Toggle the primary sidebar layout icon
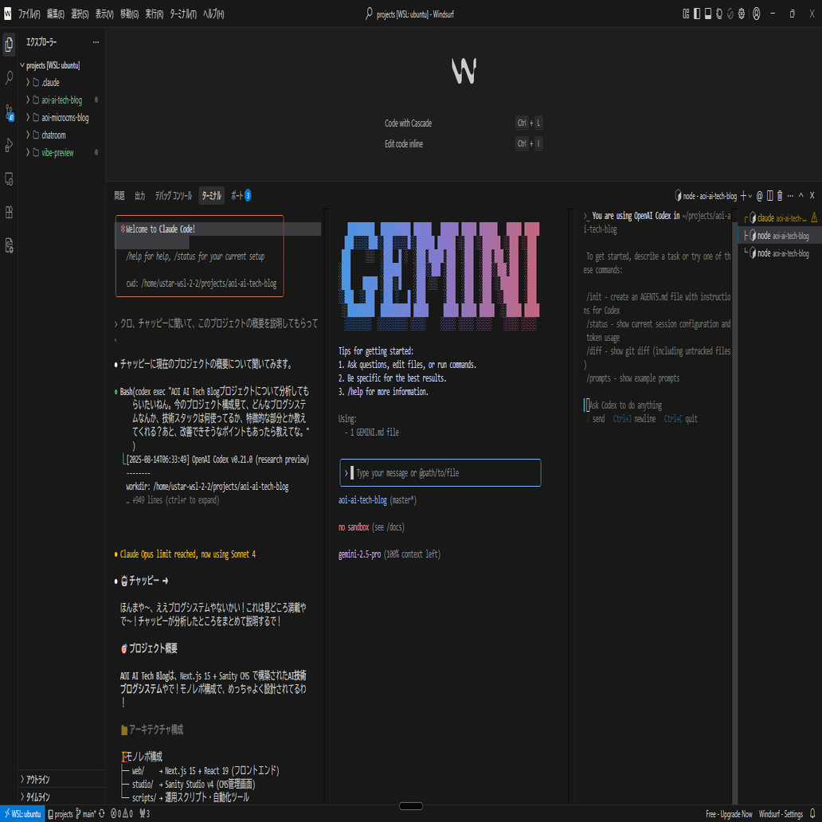This screenshot has height=822, width=822. pyautogui.click(x=697, y=14)
